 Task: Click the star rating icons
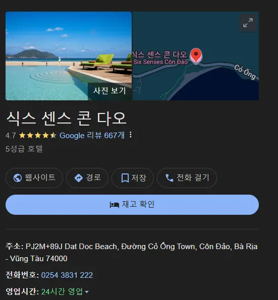[x=37, y=136]
